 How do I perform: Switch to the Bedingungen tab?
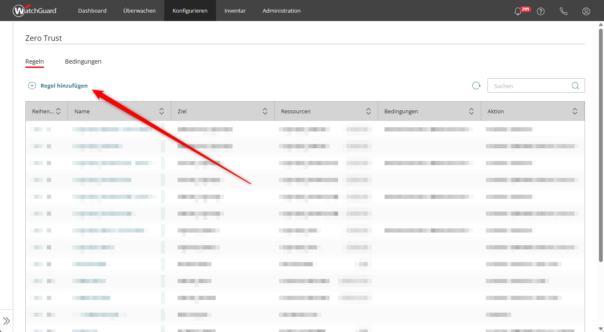pyautogui.click(x=83, y=62)
